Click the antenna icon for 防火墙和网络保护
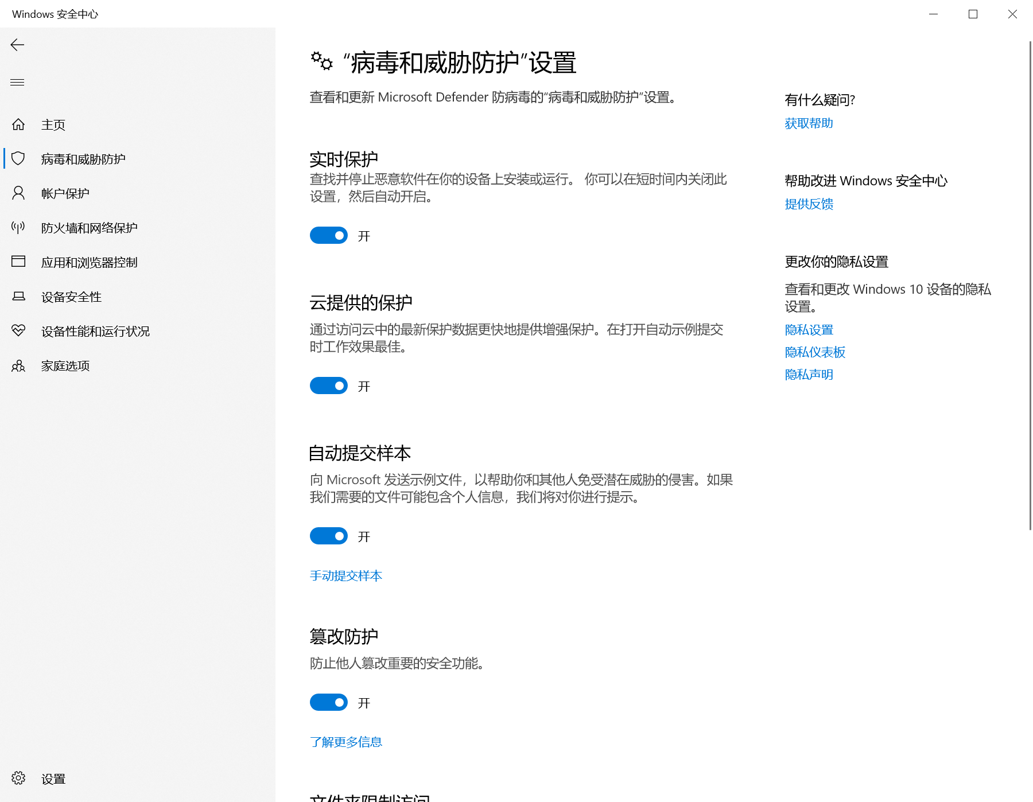 pos(18,227)
